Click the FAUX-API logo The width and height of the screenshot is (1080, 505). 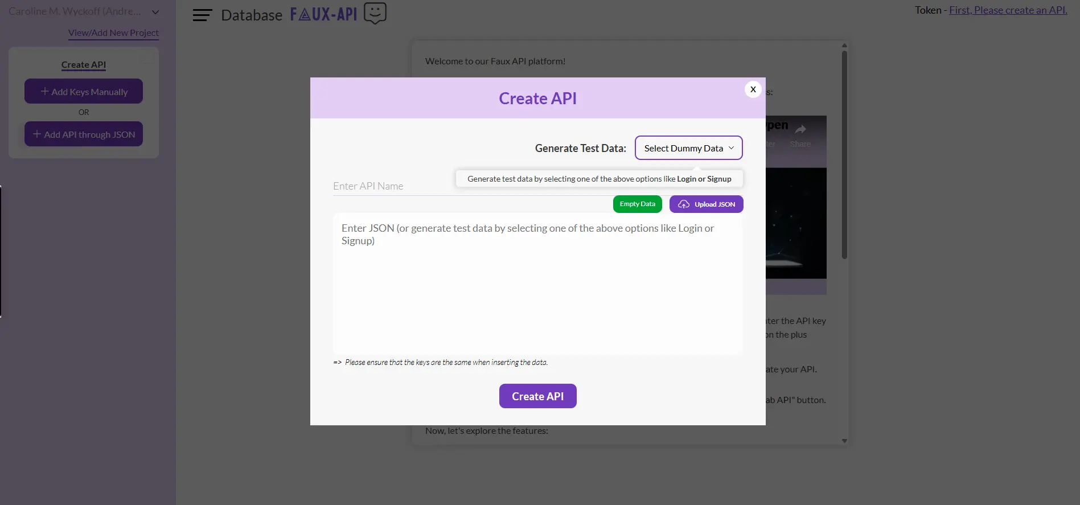[323, 14]
